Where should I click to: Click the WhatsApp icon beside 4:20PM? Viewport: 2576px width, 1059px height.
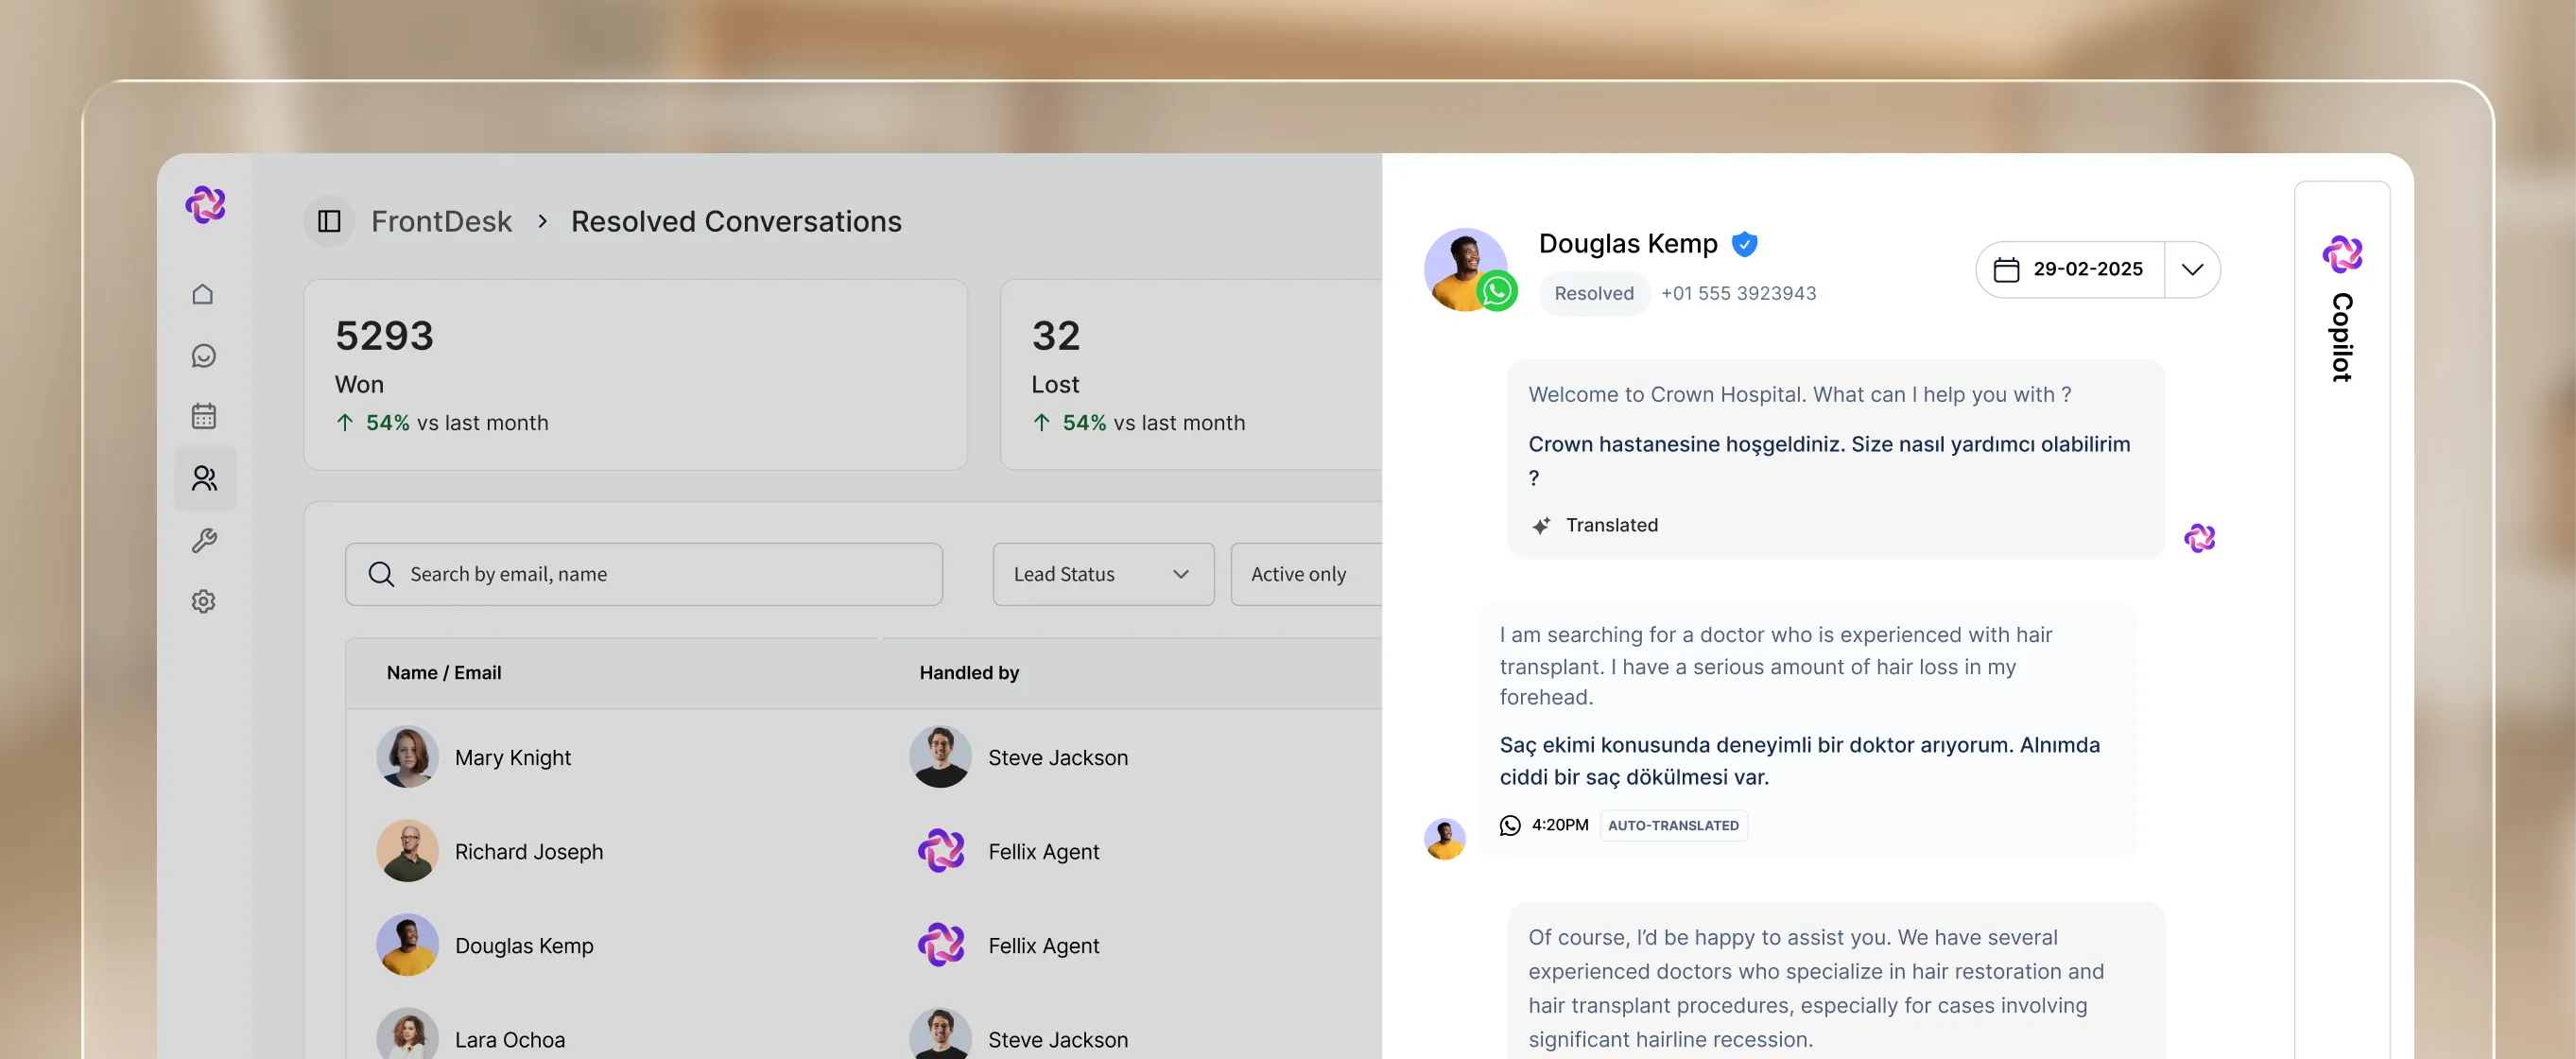tap(1510, 825)
